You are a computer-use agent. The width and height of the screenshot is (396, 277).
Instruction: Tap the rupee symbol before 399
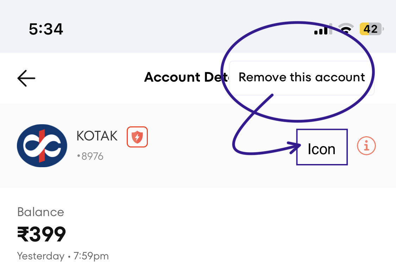(x=23, y=235)
